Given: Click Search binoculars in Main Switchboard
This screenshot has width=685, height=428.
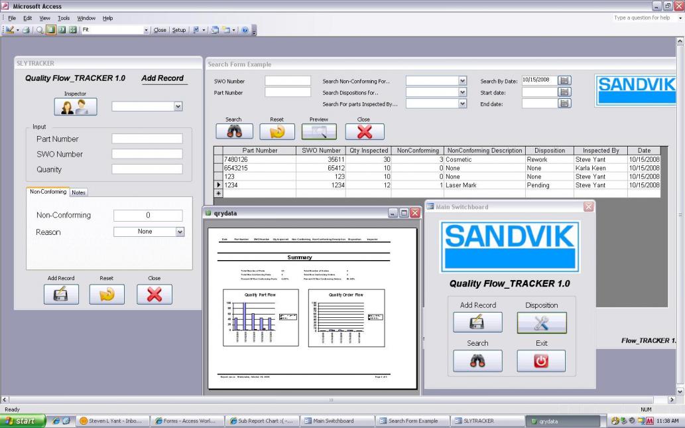Looking at the screenshot, I should [477, 361].
